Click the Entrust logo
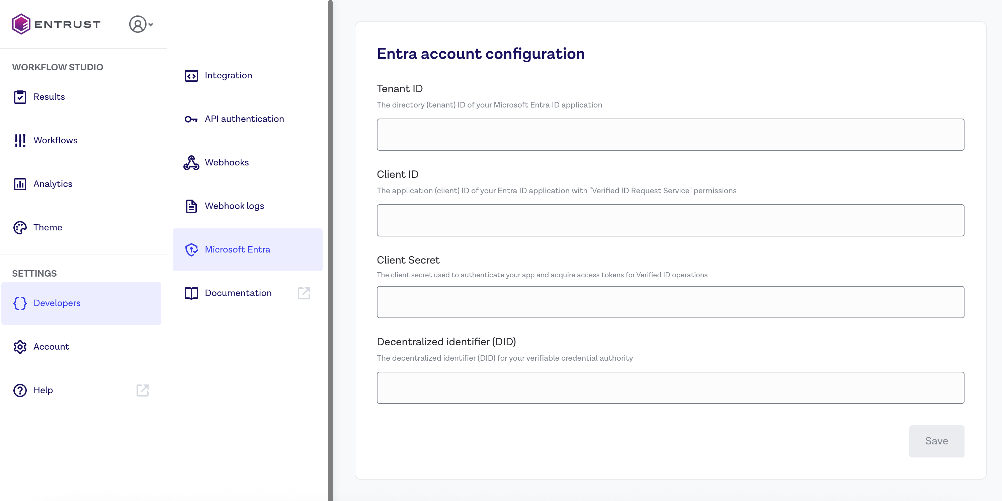Viewport: 1002px width, 501px height. tap(56, 24)
